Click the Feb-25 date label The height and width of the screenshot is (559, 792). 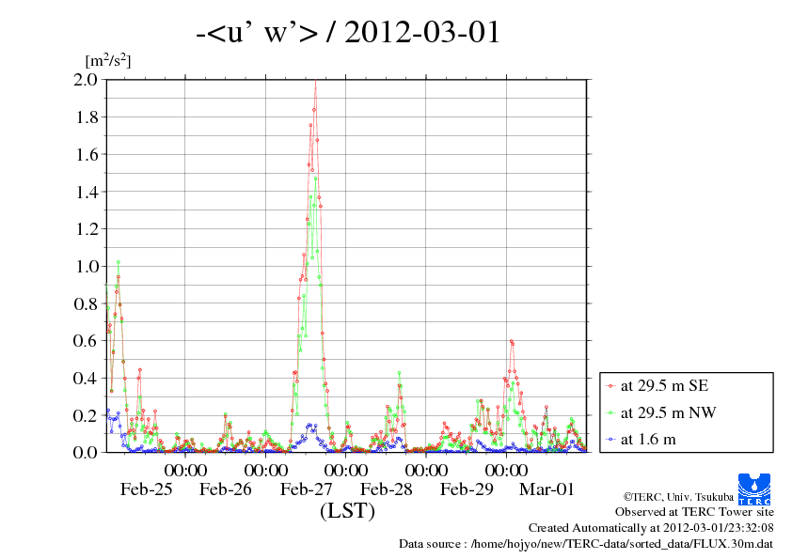click(x=146, y=489)
